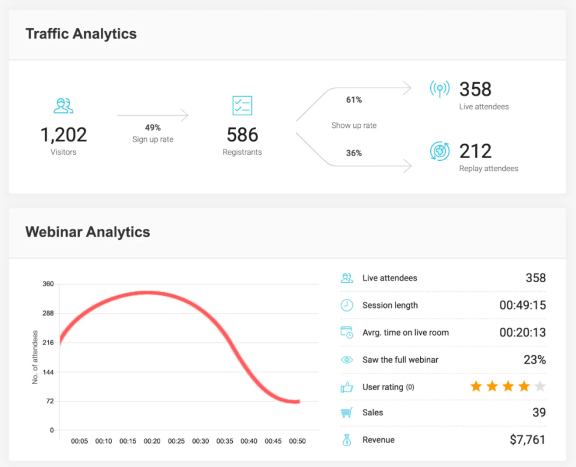Select the fifth grey rating star
Image resolution: width=576 pixels, height=467 pixels.
(540, 386)
